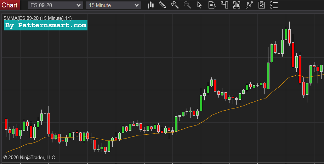This screenshot has height=164, width=324.
Task: Open the drawing tools pencil icon
Action: click(x=163, y=5)
